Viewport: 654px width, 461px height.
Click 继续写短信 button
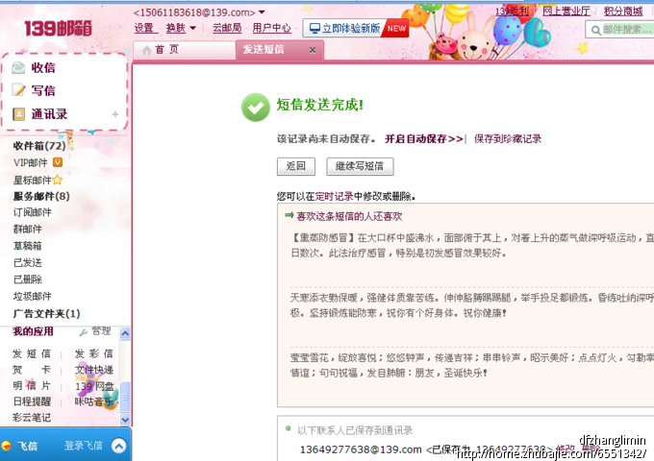tap(360, 166)
